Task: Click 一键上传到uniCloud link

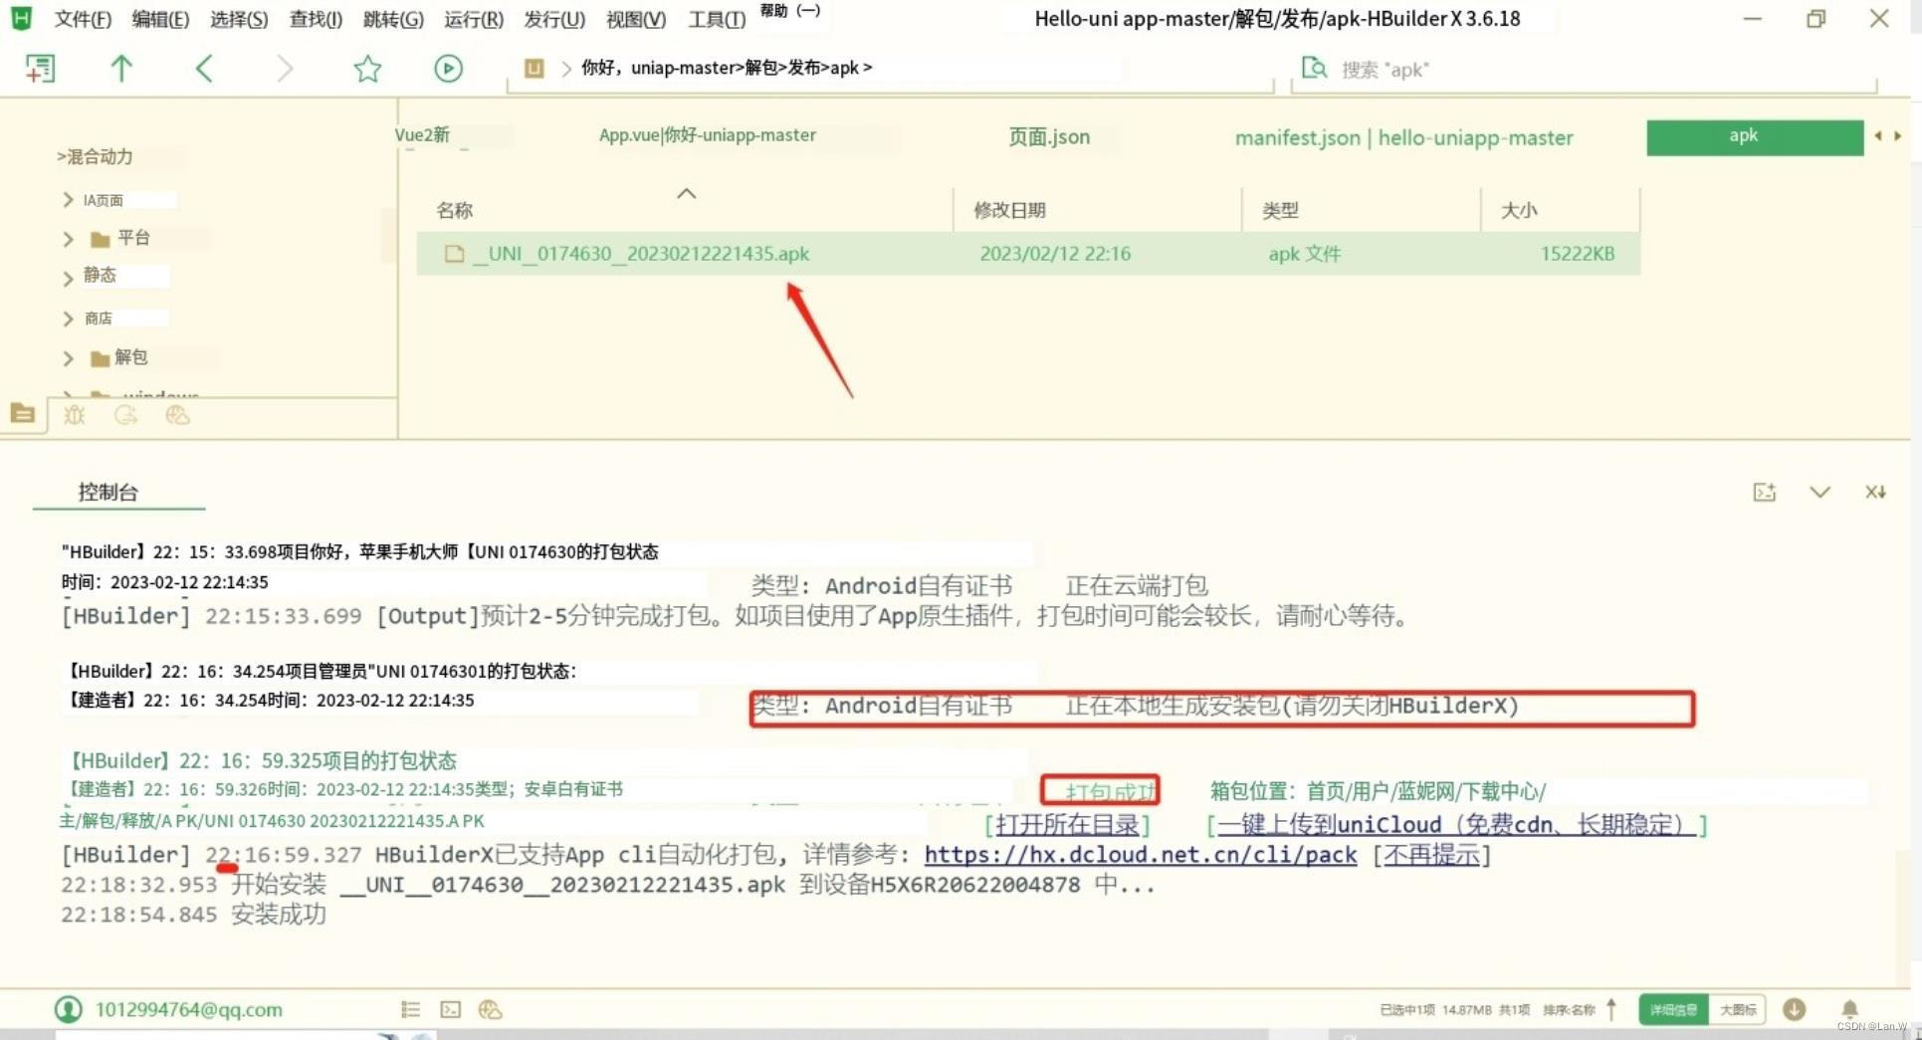Action: pos(1456,824)
